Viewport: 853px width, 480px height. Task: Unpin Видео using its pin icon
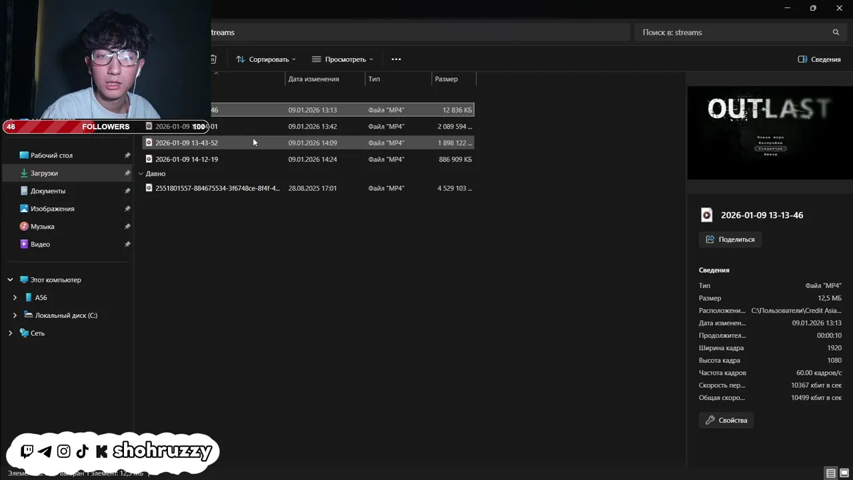127,244
